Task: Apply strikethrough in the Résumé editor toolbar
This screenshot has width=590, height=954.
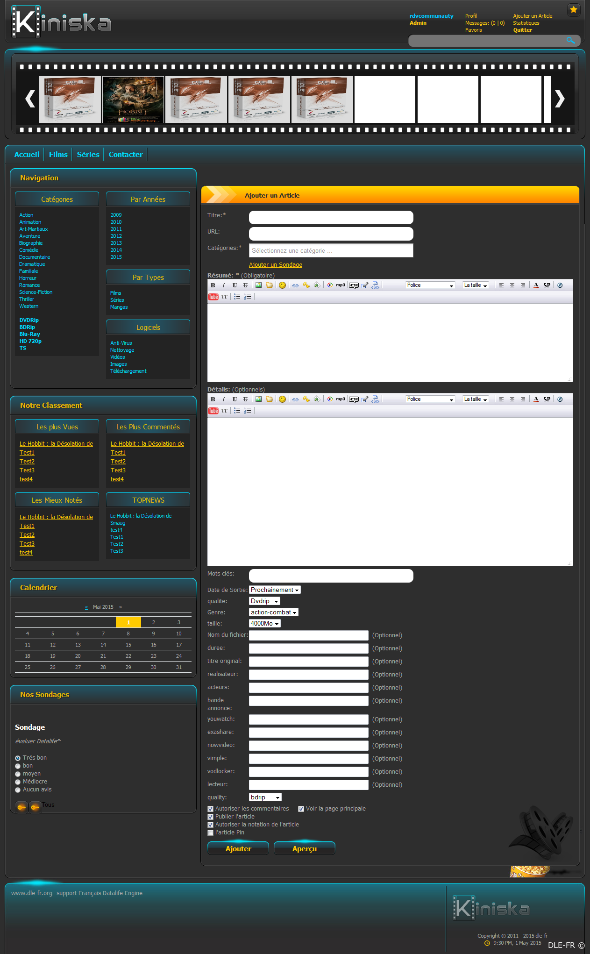Action: click(x=245, y=285)
